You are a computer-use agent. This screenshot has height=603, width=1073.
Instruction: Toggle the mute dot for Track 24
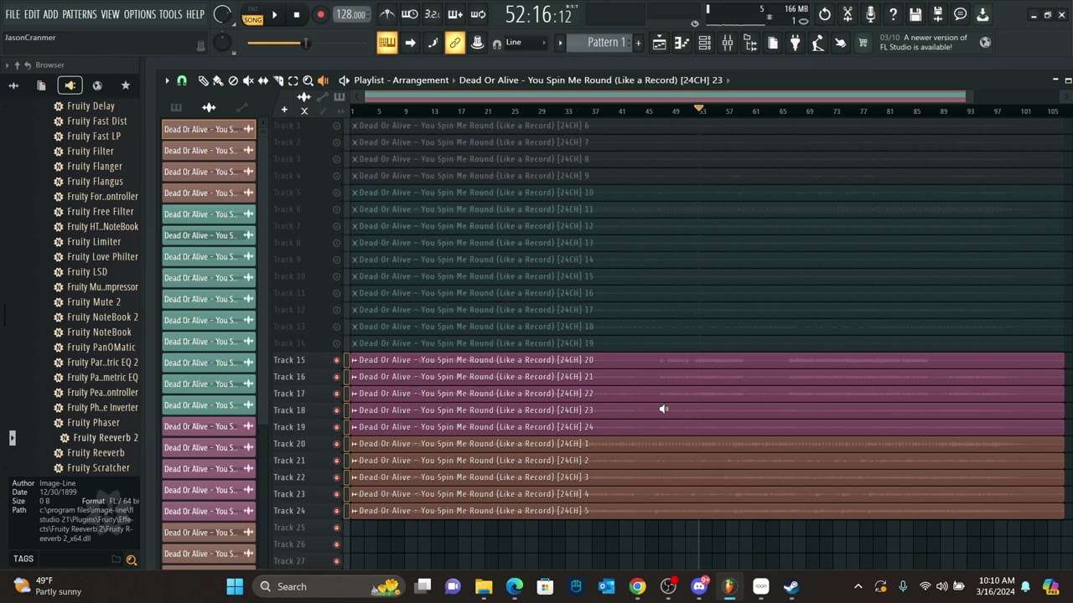336,511
